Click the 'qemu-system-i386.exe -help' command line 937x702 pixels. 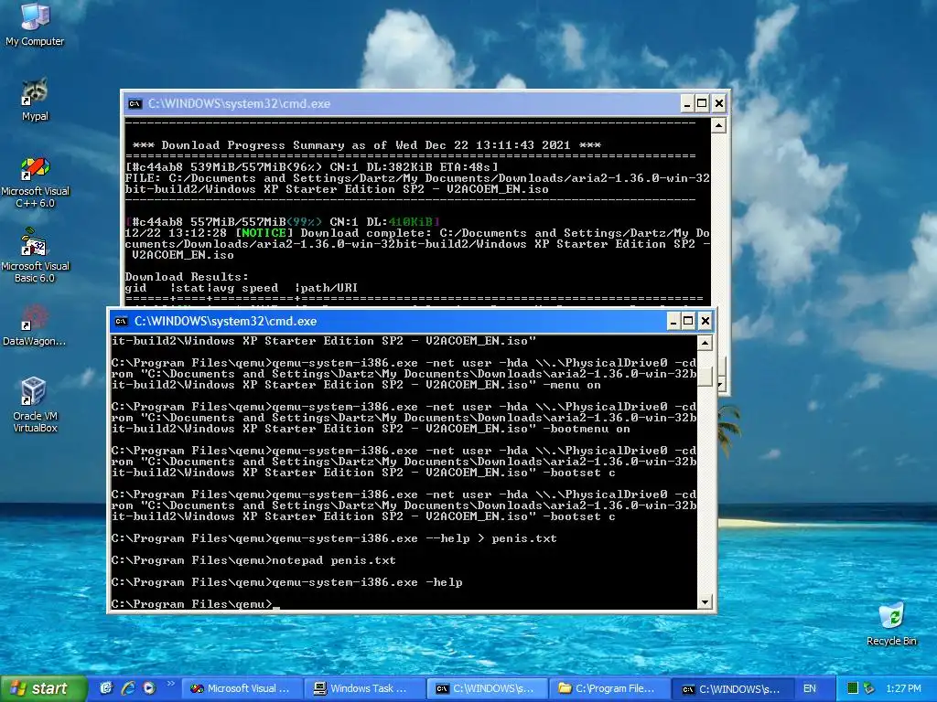click(x=286, y=582)
